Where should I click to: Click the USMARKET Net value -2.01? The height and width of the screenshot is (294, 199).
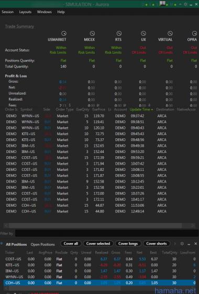tap(62, 88)
